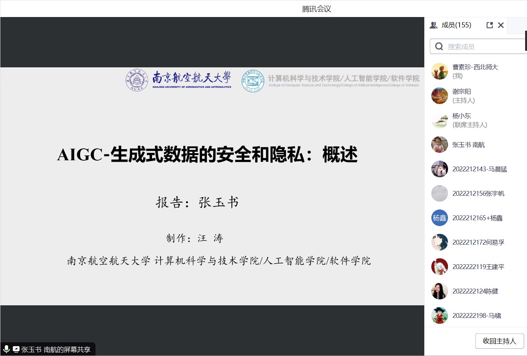
Task: Select member 2022212143-马晨猛
Action: [479, 169]
